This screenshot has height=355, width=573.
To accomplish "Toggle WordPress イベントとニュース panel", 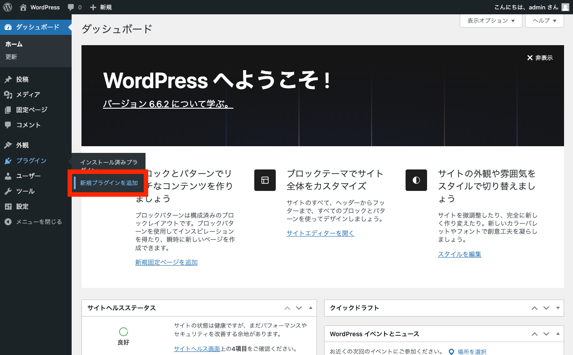I will 558,334.
